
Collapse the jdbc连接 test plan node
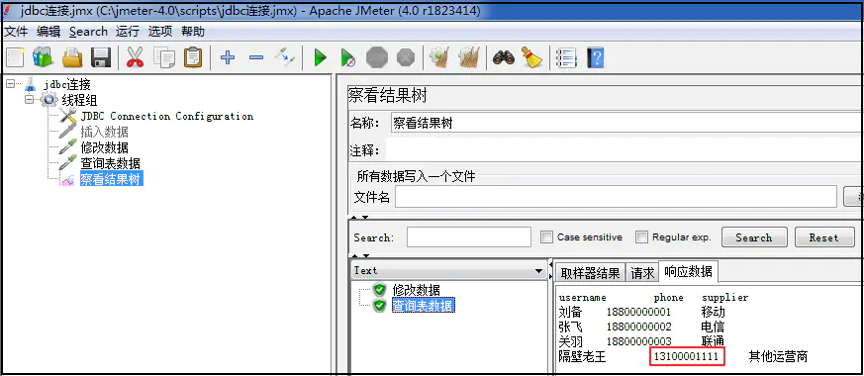(x=11, y=84)
